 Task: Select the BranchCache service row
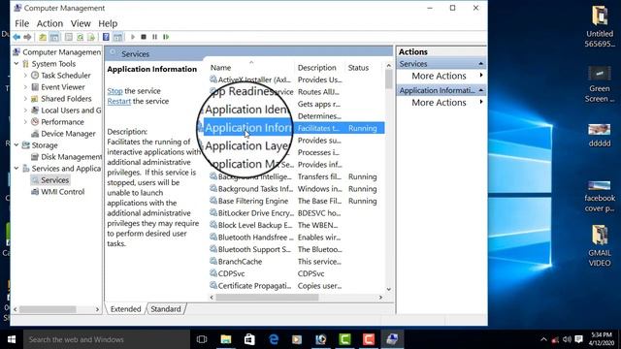click(x=296, y=262)
